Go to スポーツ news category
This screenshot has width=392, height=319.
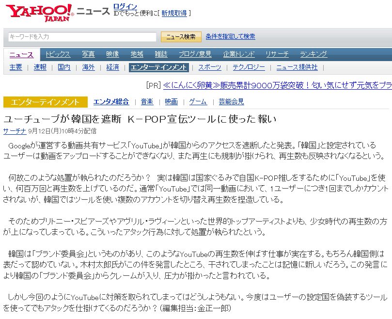[210, 67]
